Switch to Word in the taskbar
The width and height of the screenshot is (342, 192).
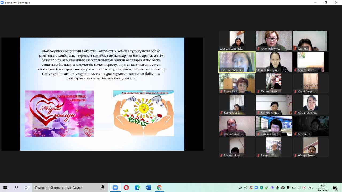click(x=148, y=188)
